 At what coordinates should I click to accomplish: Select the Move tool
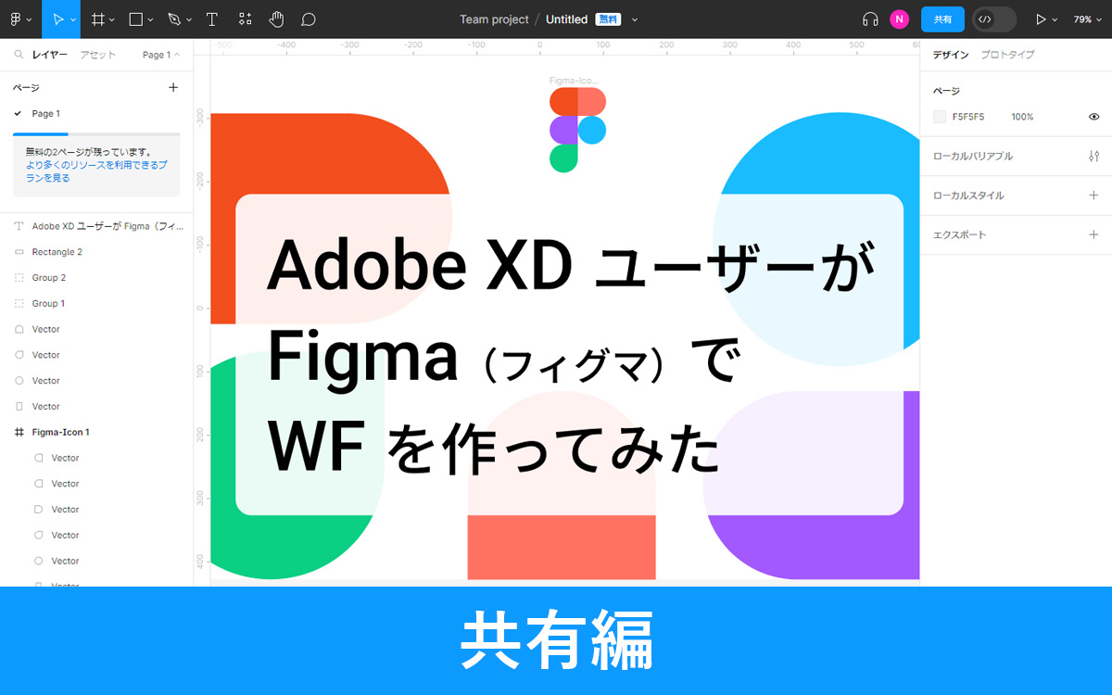(58, 19)
